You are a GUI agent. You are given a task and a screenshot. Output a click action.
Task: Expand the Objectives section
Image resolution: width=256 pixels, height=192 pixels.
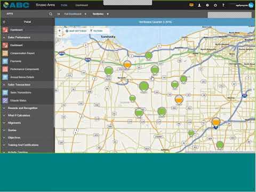tap(4, 138)
